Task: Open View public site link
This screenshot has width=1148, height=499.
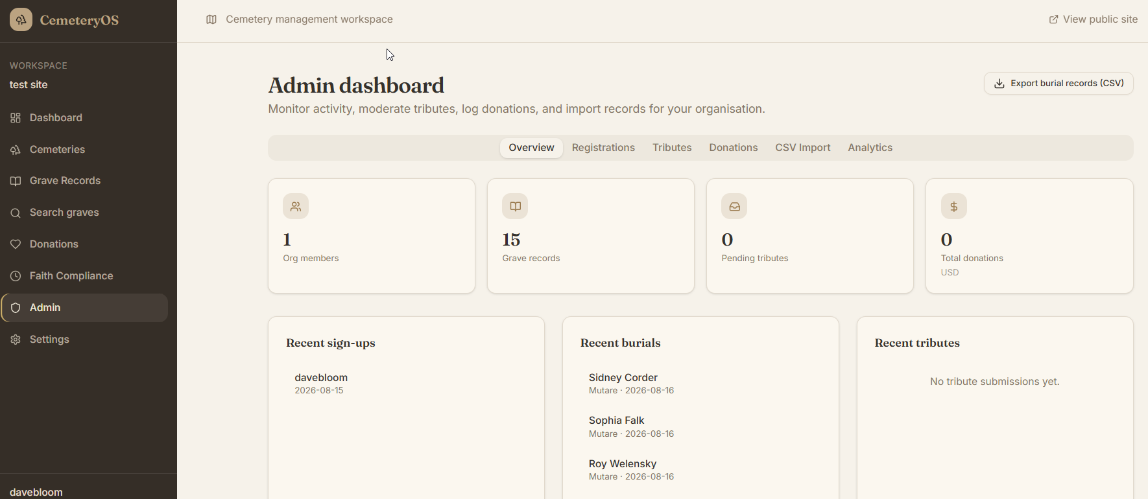Action: point(1093,19)
